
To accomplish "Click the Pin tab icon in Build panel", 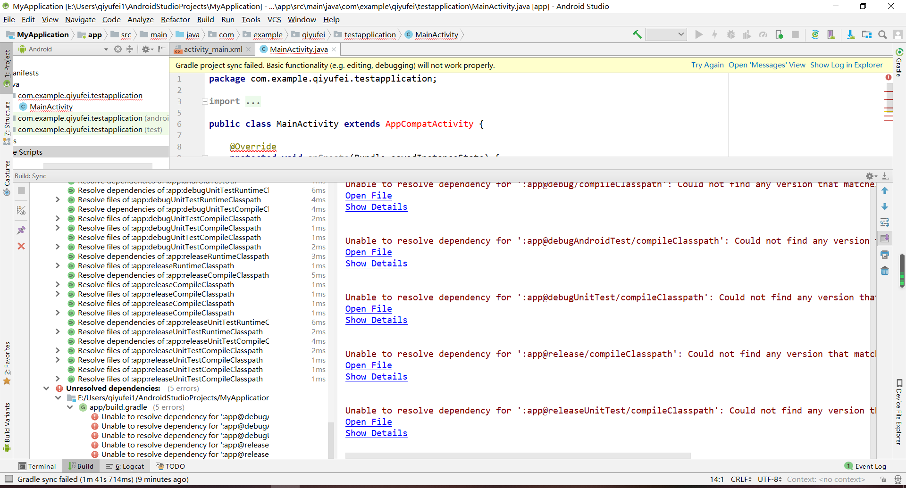I will (21, 230).
